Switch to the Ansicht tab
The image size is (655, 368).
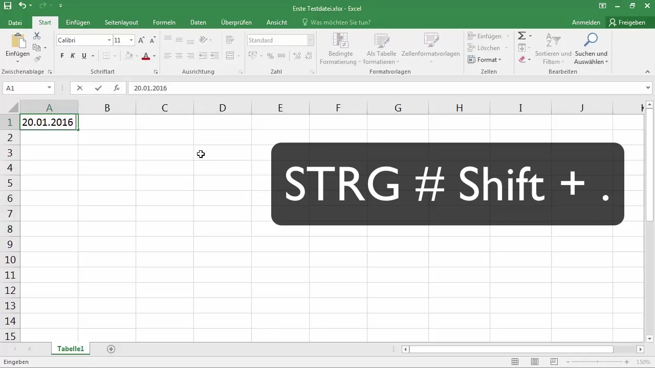pyautogui.click(x=276, y=22)
